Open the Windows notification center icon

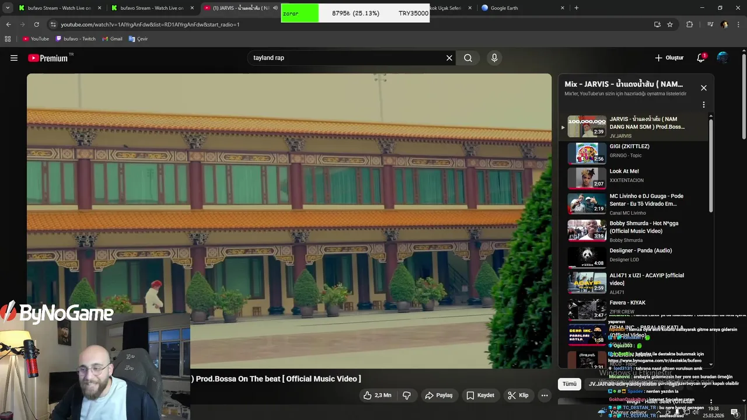click(x=735, y=412)
